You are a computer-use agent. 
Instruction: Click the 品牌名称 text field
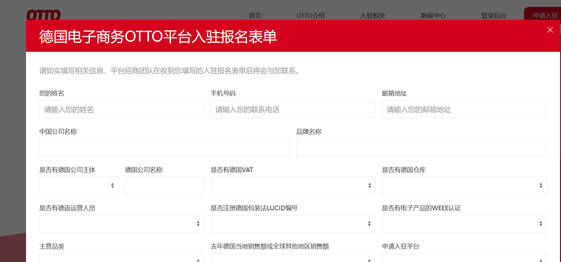[x=421, y=147]
